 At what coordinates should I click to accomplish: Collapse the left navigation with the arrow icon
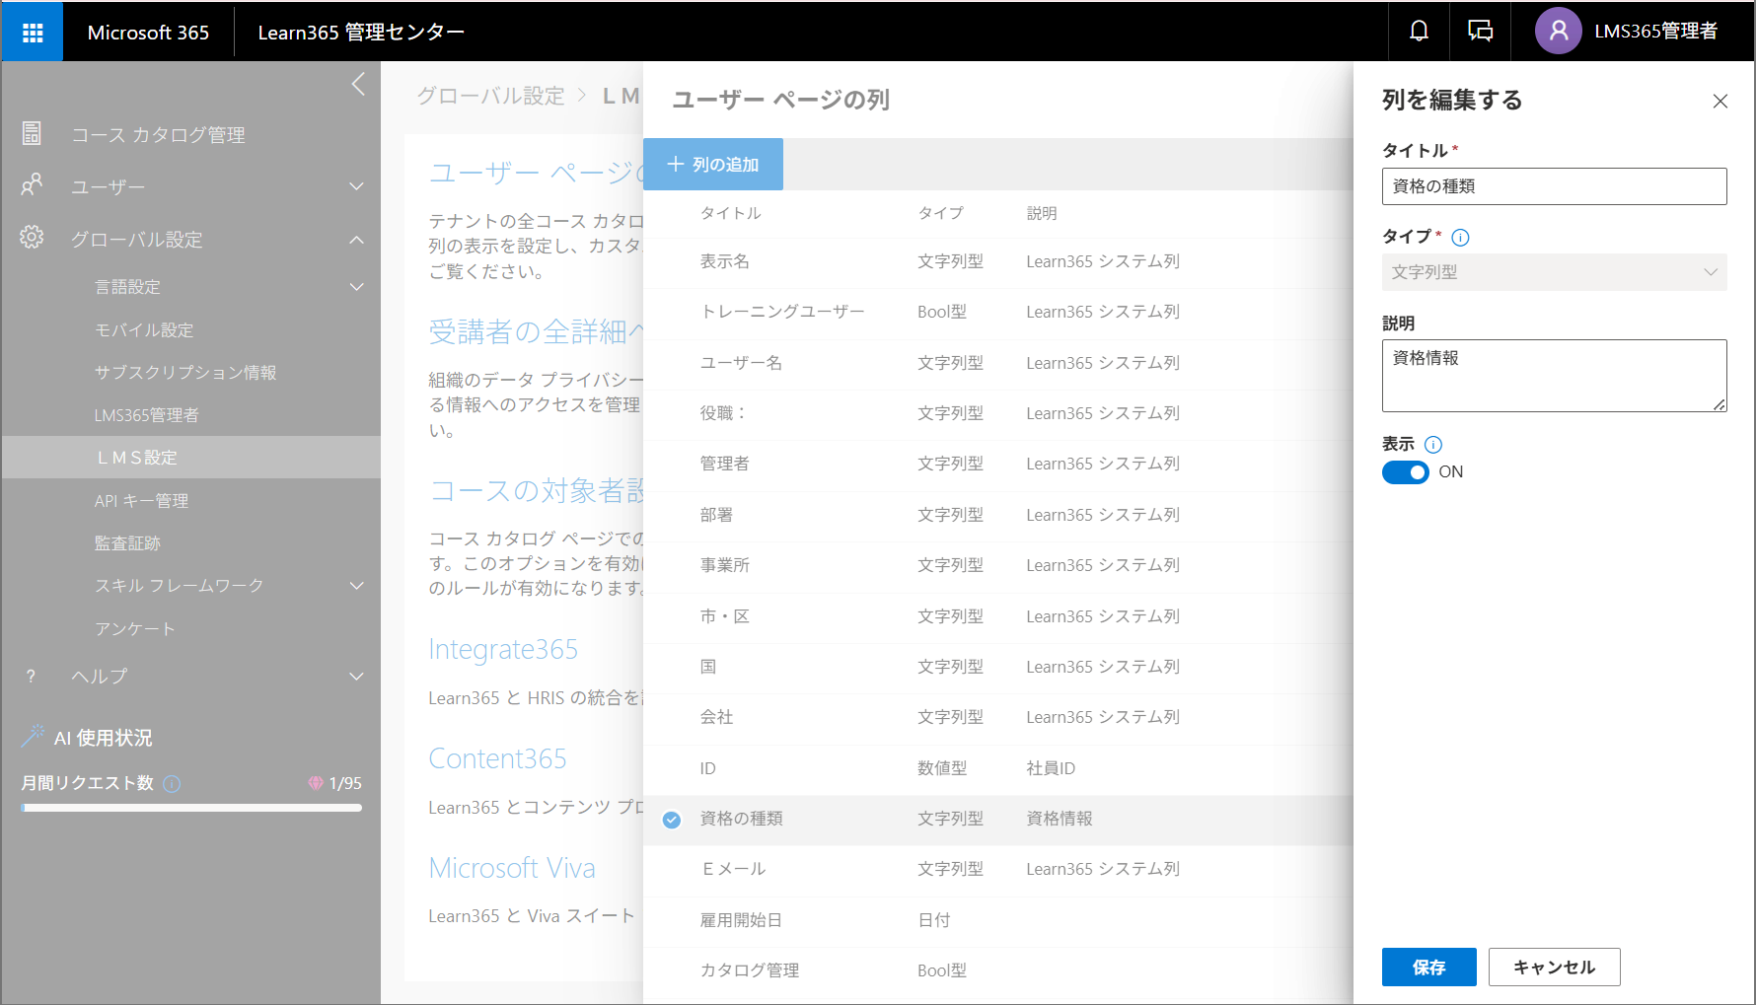(358, 85)
